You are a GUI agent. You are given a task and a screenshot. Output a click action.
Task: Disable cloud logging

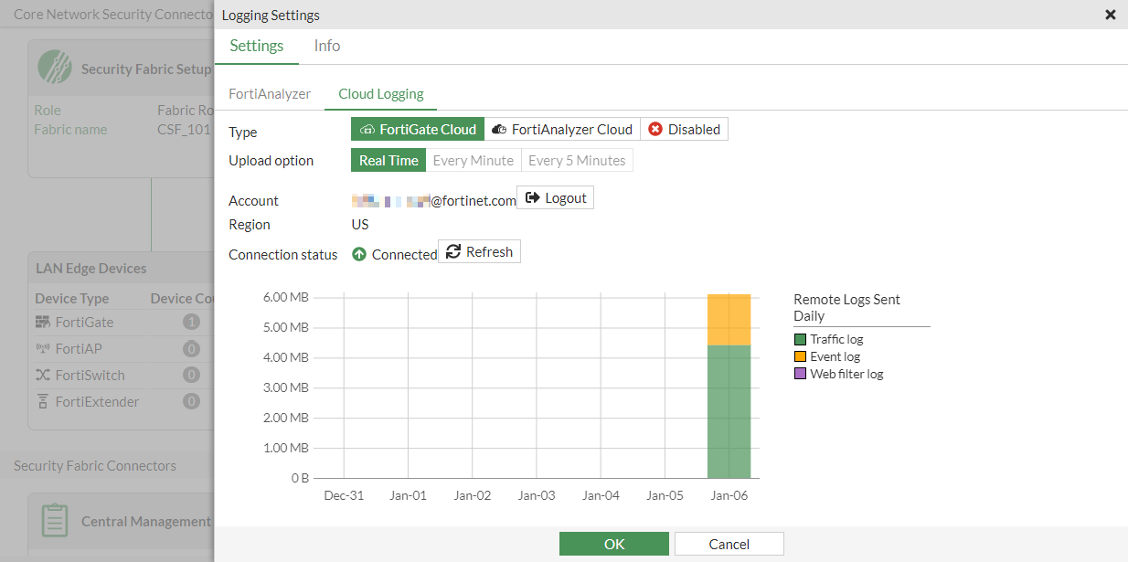coord(684,128)
